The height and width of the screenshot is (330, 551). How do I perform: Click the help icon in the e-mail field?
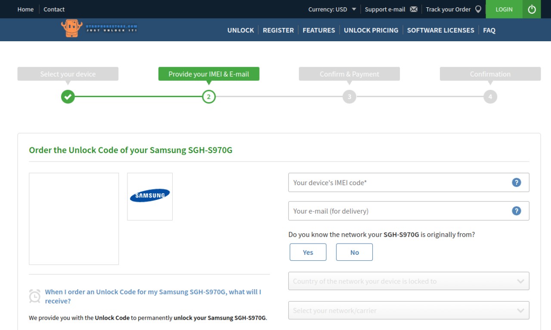pyautogui.click(x=517, y=211)
